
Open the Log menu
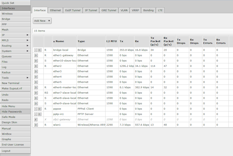point(15,67)
